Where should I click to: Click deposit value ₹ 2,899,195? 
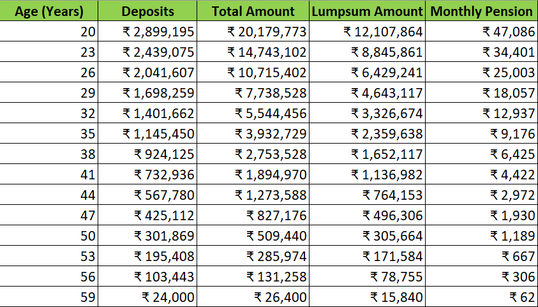159,32
